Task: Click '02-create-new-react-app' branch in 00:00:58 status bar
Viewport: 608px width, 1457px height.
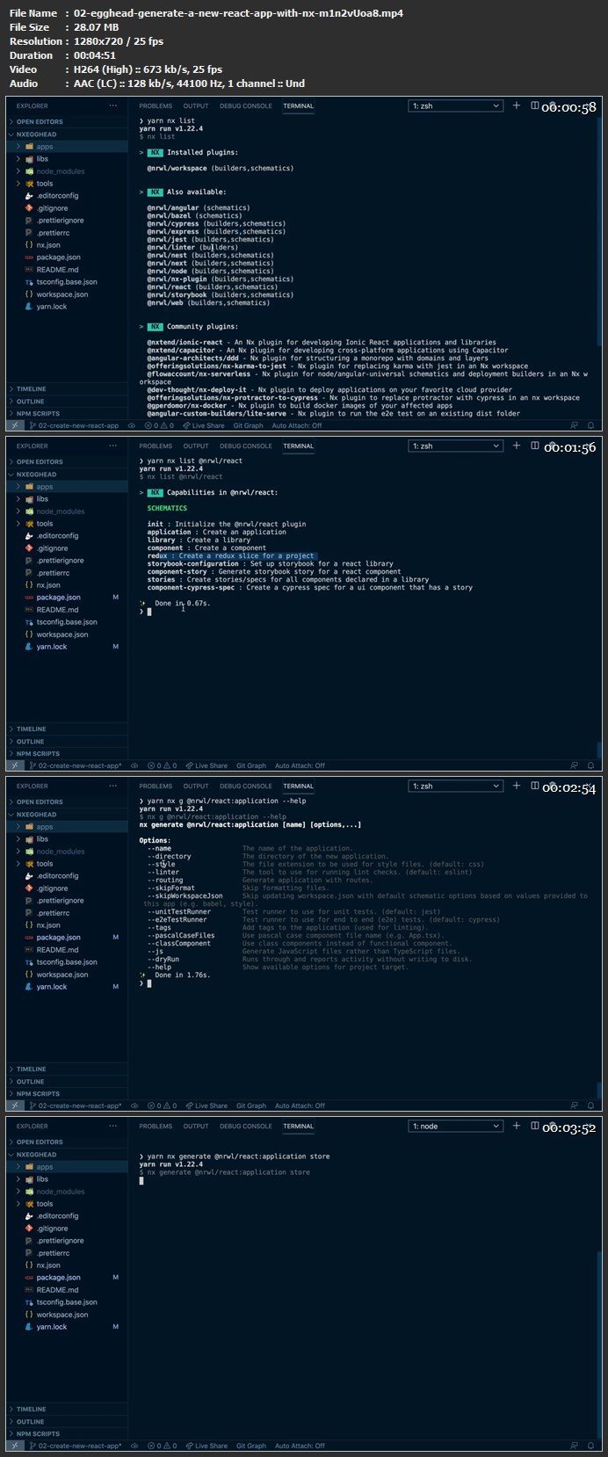Action: tap(74, 425)
